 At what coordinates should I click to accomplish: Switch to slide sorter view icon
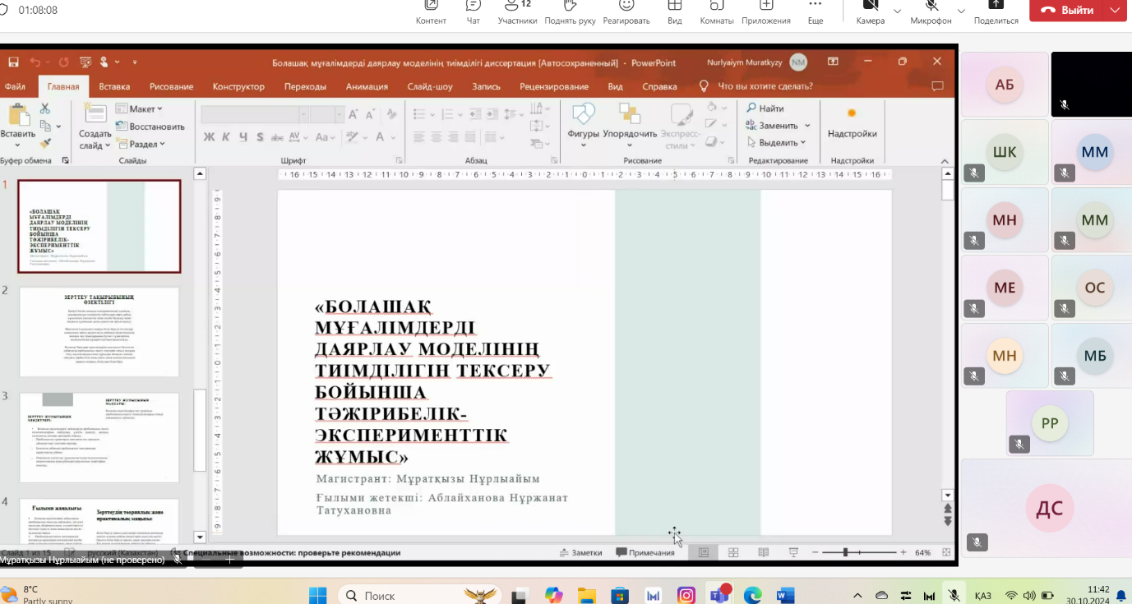pos(733,553)
